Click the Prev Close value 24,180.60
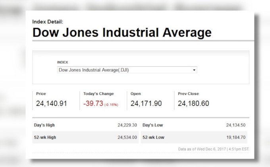Image resolution: width=270 pixels, height=167 pixels. (x=193, y=104)
